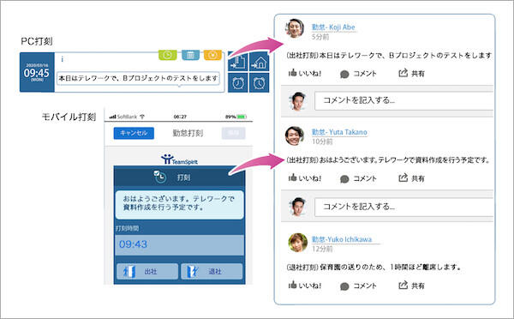The height and width of the screenshot is (319, 514).
Task: Click the clock-in building icon in PC punch widget
Action: (237, 62)
